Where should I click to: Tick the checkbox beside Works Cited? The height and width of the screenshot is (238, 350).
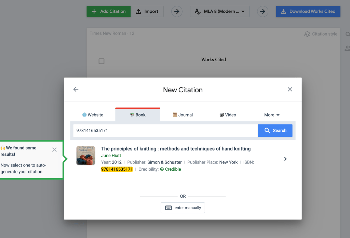pos(102,61)
